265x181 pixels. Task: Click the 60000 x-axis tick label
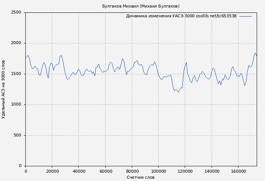pyautogui.click(x=105, y=171)
